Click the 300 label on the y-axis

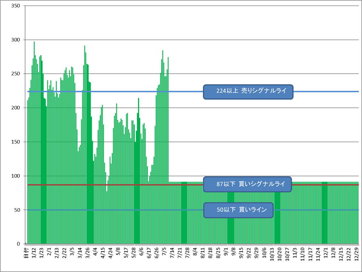pyautogui.click(x=16, y=40)
